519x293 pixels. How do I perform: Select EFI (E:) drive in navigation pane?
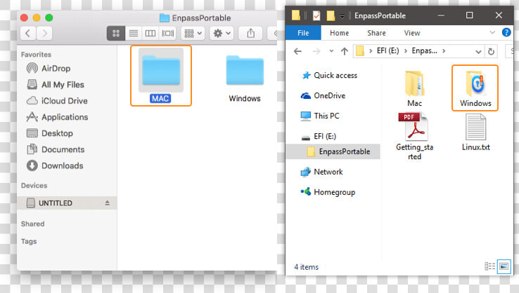pos(319,136)
